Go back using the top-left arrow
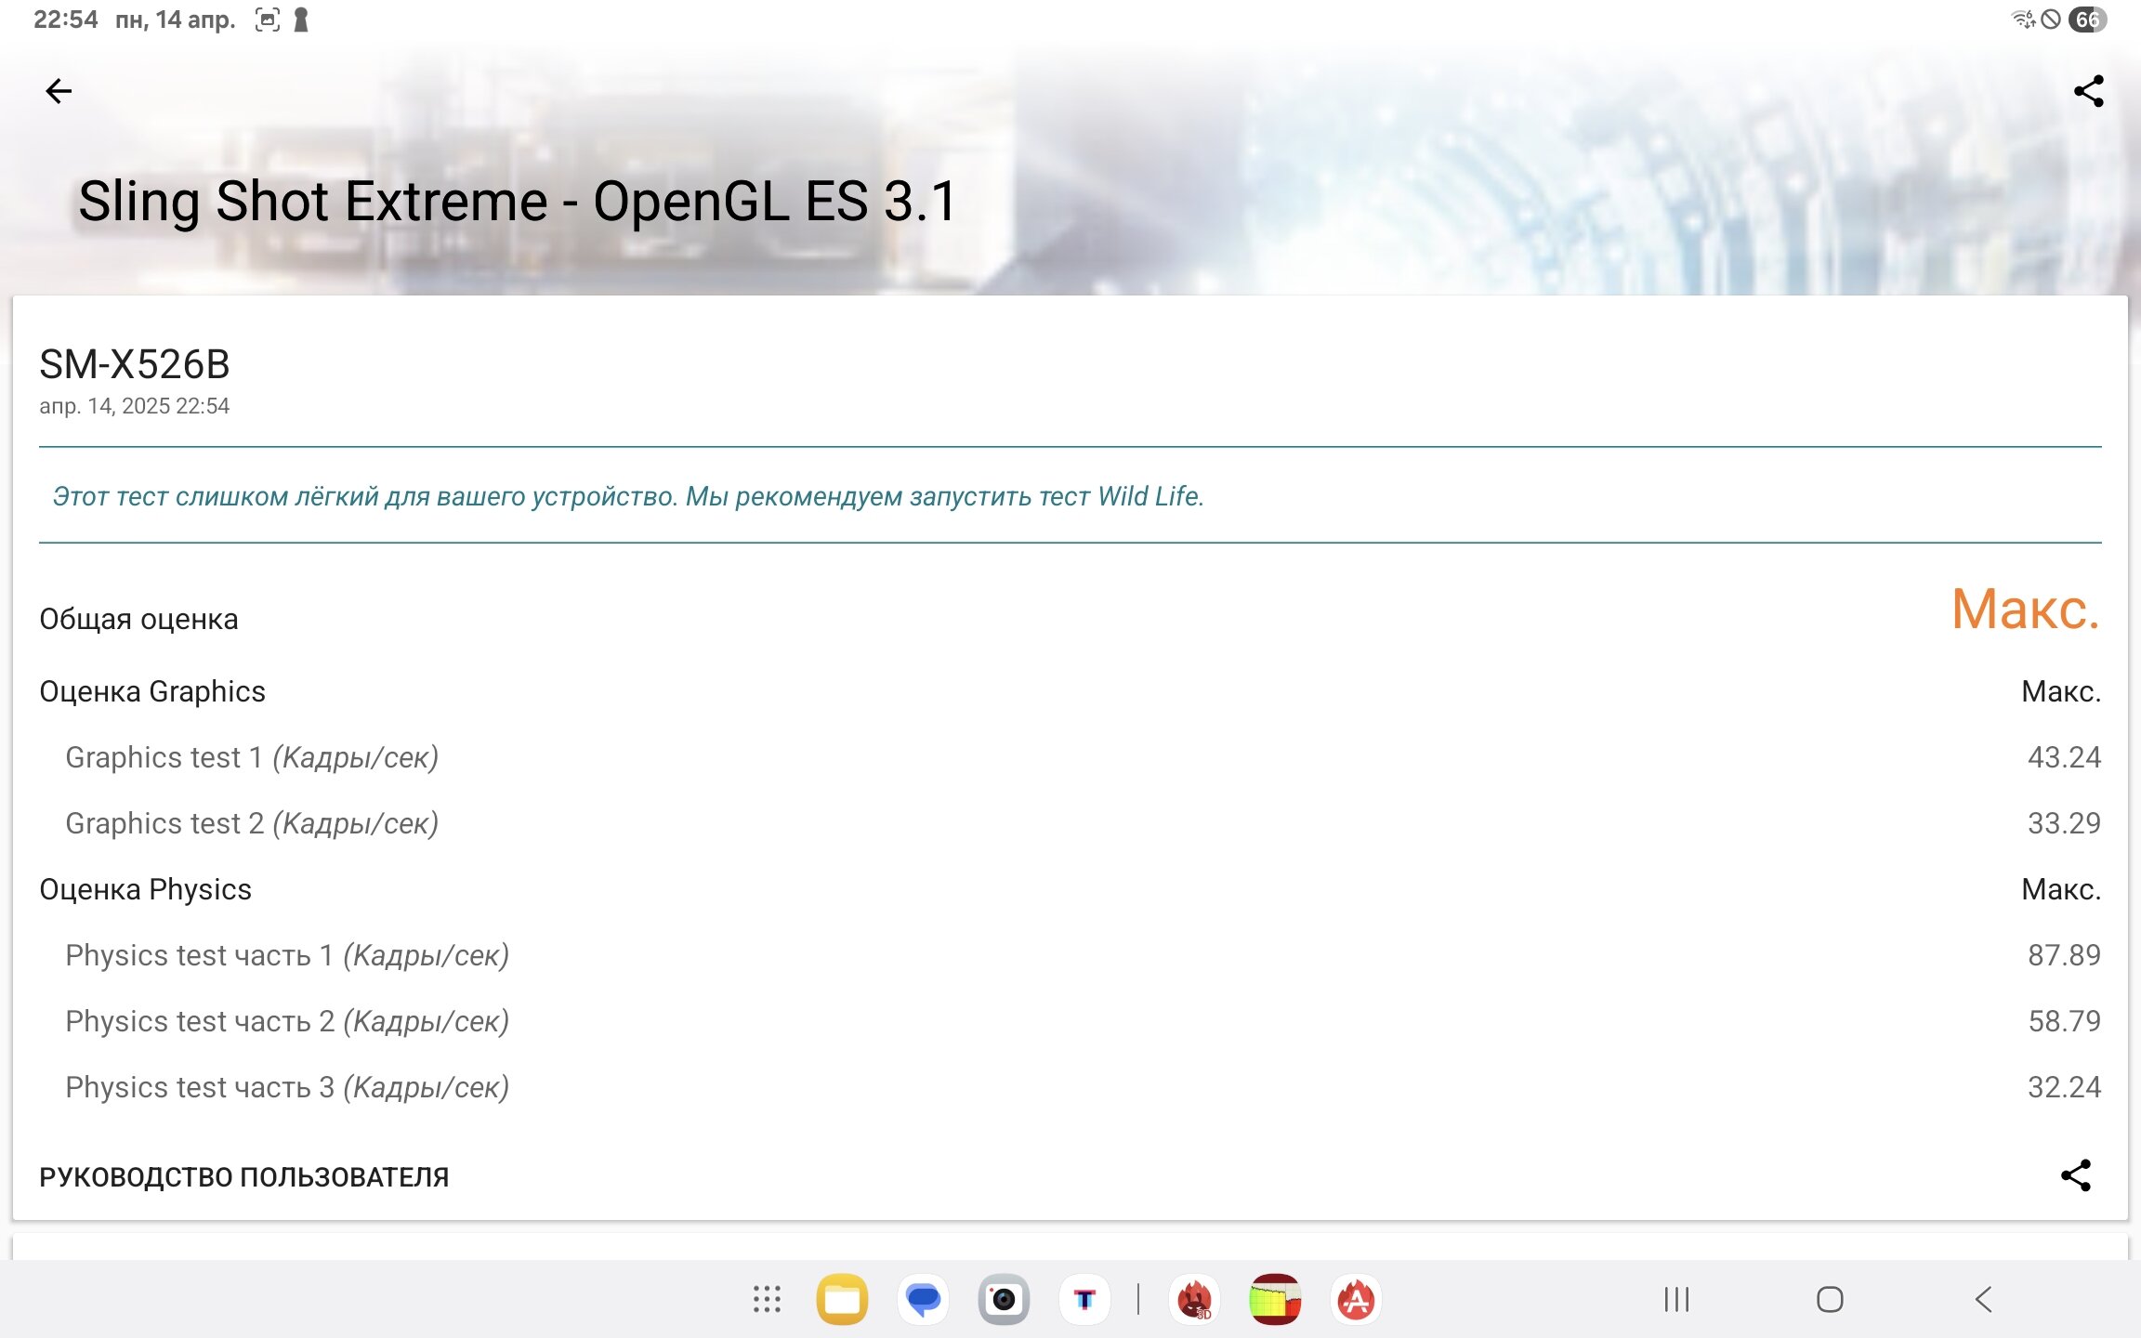Image resolution: width=2141 pixels, height=1338 pixels. (59, 91)
